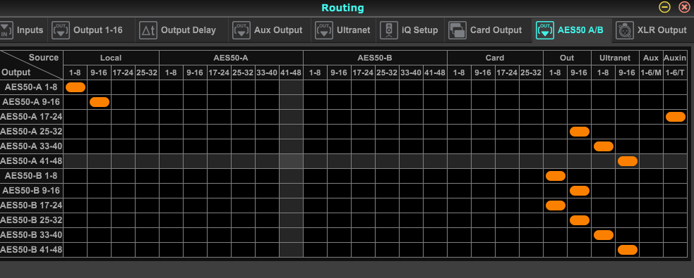Viewport: 694px width, 278px height.
Task: Open the Inputs routing tab
Action: (x=23, y=30)
